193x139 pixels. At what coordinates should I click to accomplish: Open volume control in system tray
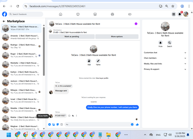tap(170, 135)
